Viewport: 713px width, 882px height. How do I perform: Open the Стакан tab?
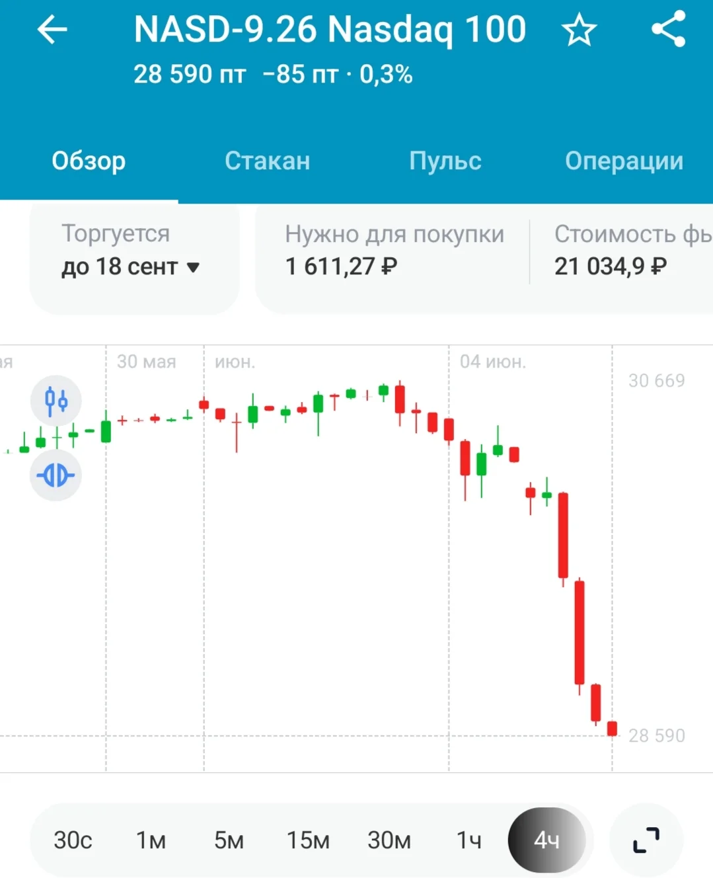tap(267, 161)
